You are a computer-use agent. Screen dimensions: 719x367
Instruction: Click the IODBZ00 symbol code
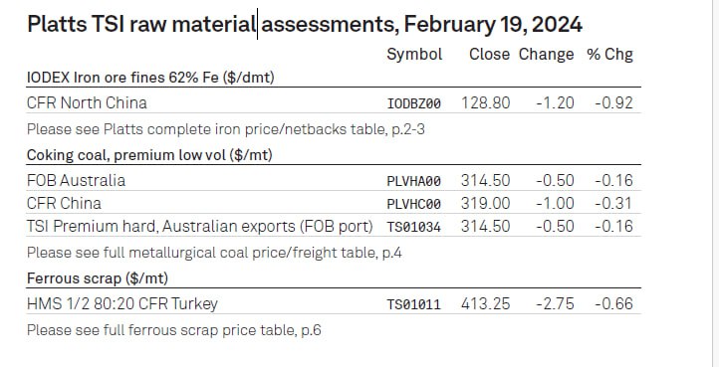414,103
